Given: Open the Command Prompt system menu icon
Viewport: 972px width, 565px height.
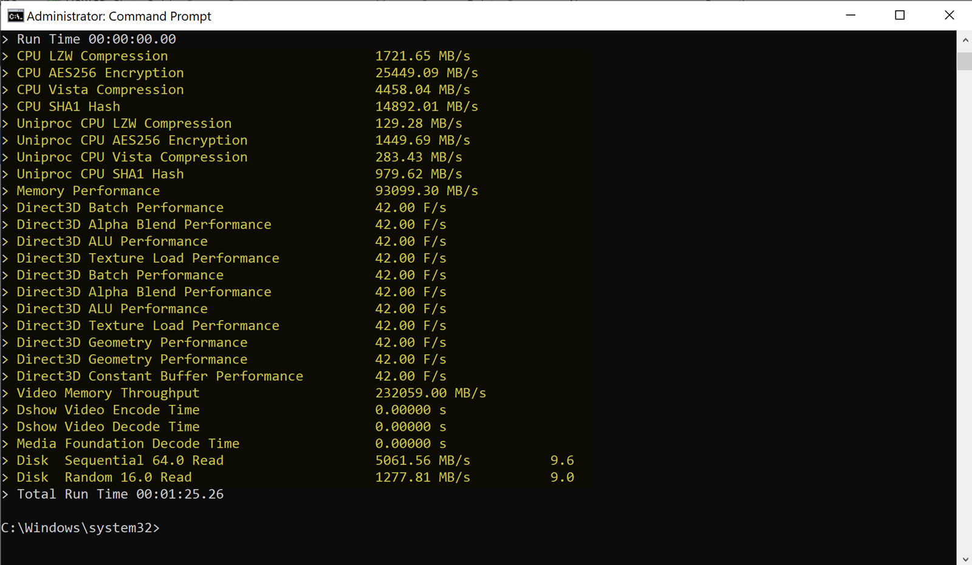Looking at the screenshot, I should click(x=15, y=16).
